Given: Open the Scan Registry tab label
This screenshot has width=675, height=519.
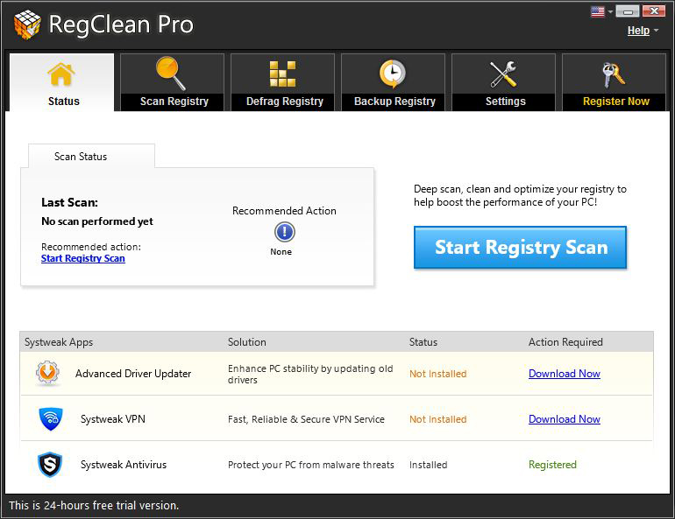Looking at the screenshot, I should 174,102.
